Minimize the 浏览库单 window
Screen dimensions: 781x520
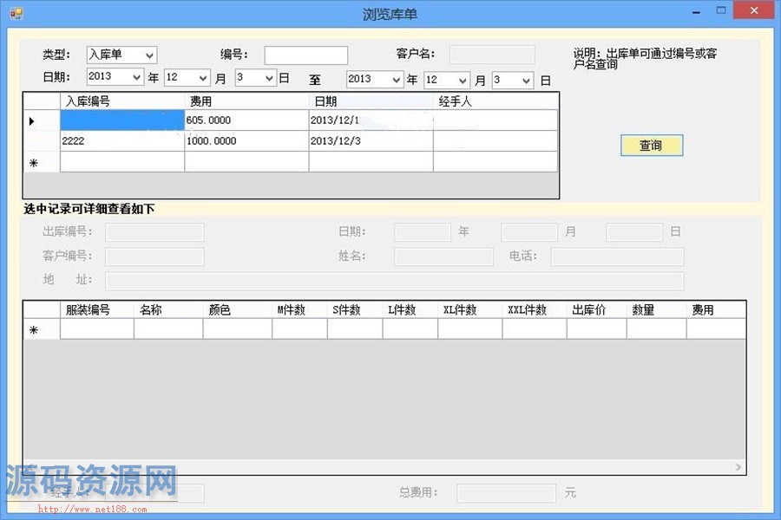pos(696,11)
